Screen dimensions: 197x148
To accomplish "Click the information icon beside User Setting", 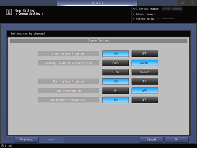I will tap(9, 12).
